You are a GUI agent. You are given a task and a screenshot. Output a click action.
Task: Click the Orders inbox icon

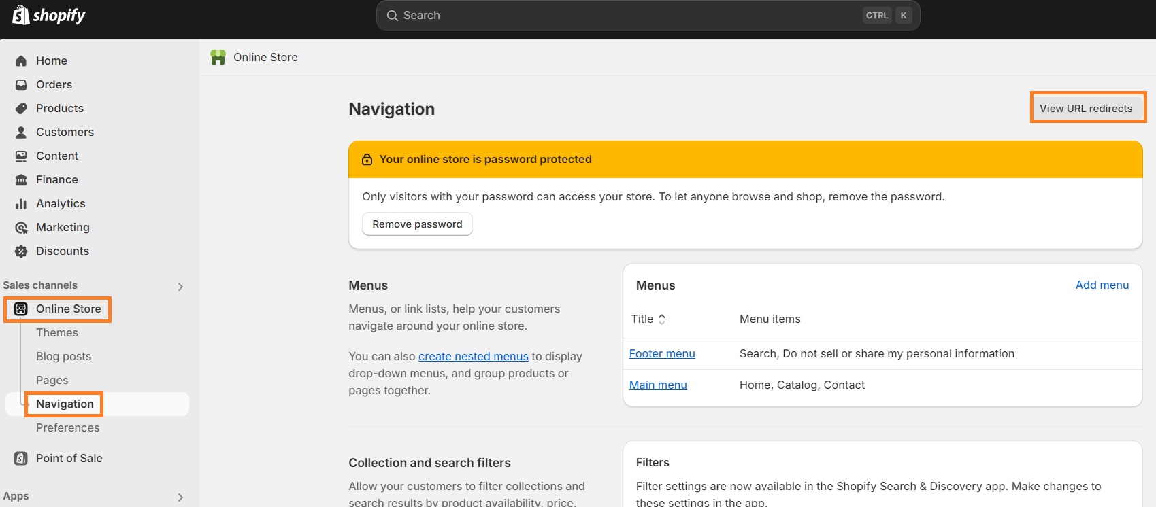21,85
